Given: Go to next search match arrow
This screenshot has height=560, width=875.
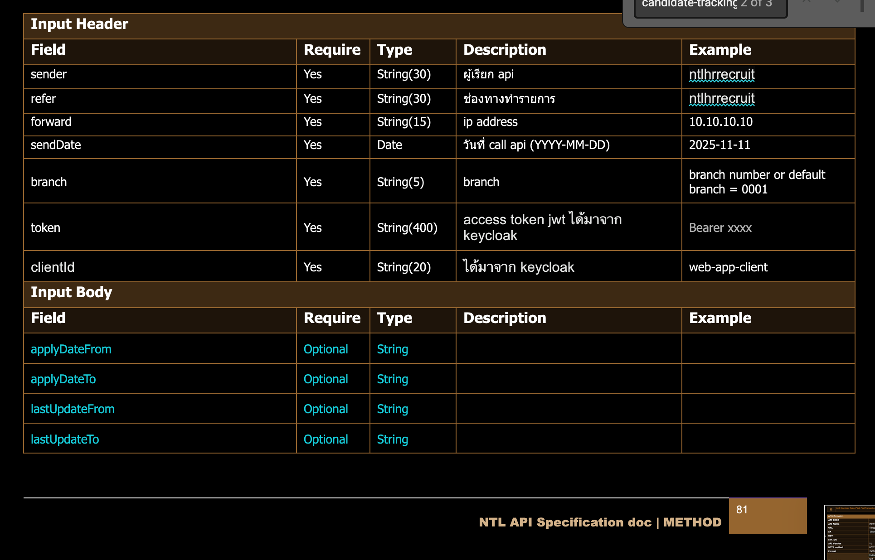Looking at the screenshot, I should (837, 2).
